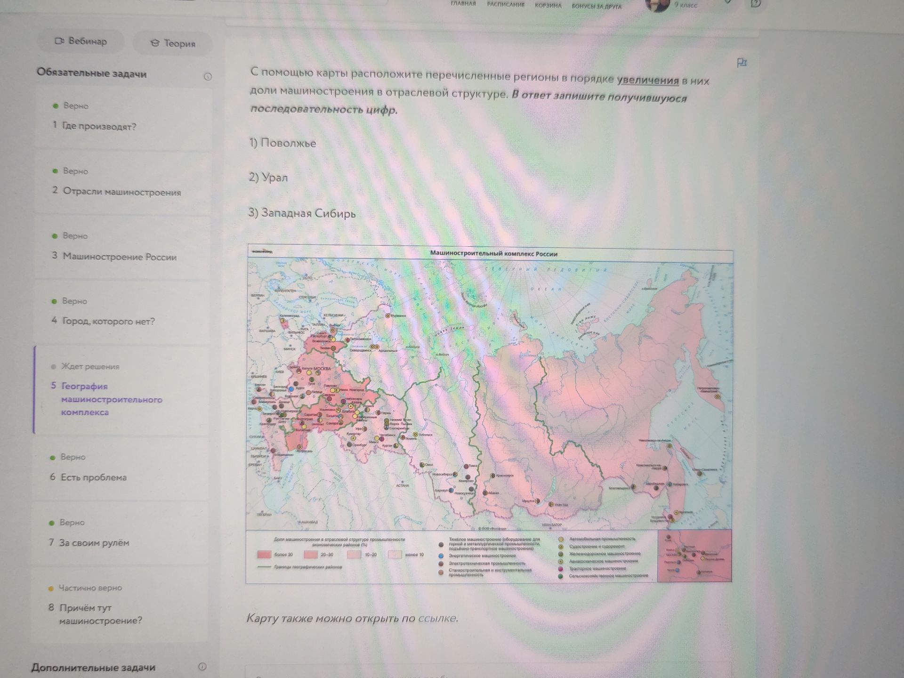Go to ГЛАВНАЯ menu item
Screen dimensions: 904x678
click(463, 4)
